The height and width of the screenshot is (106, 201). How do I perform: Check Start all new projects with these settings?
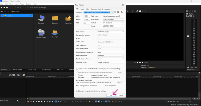tap(77, 91)
